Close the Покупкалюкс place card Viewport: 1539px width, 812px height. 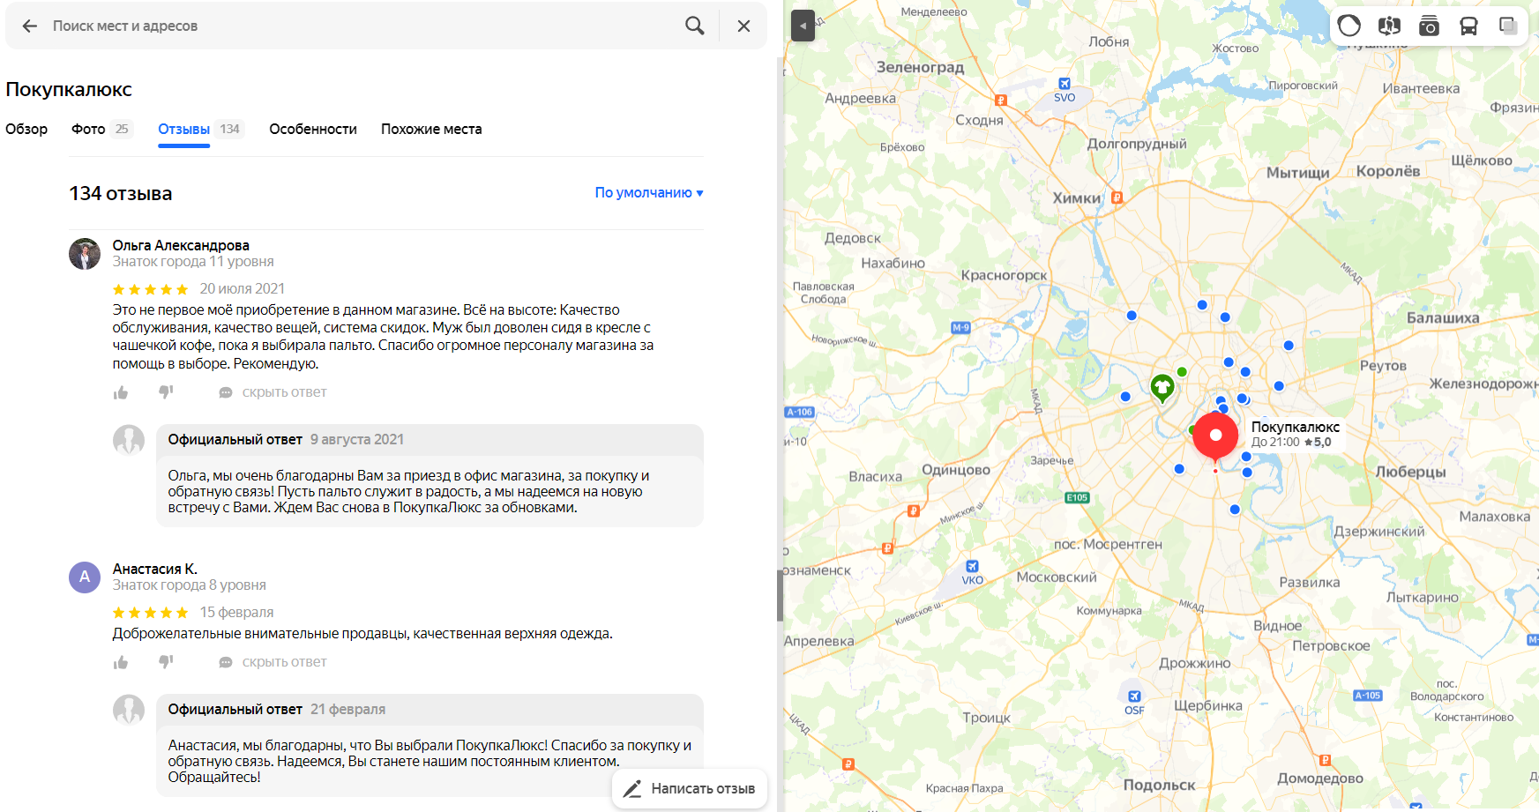click(743, 26)
